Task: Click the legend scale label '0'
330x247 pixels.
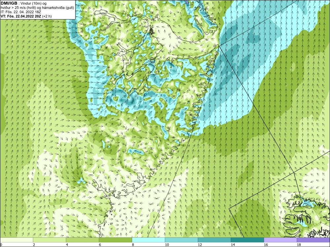Action: tap(1, 245)
